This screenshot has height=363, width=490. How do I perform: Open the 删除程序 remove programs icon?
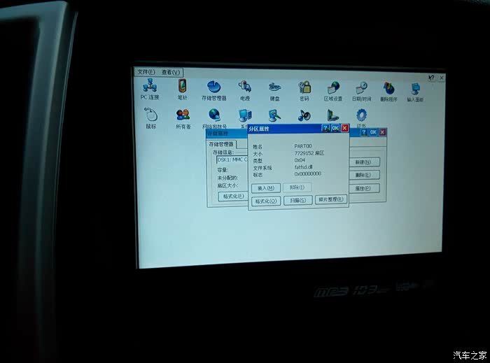[388, 92]
